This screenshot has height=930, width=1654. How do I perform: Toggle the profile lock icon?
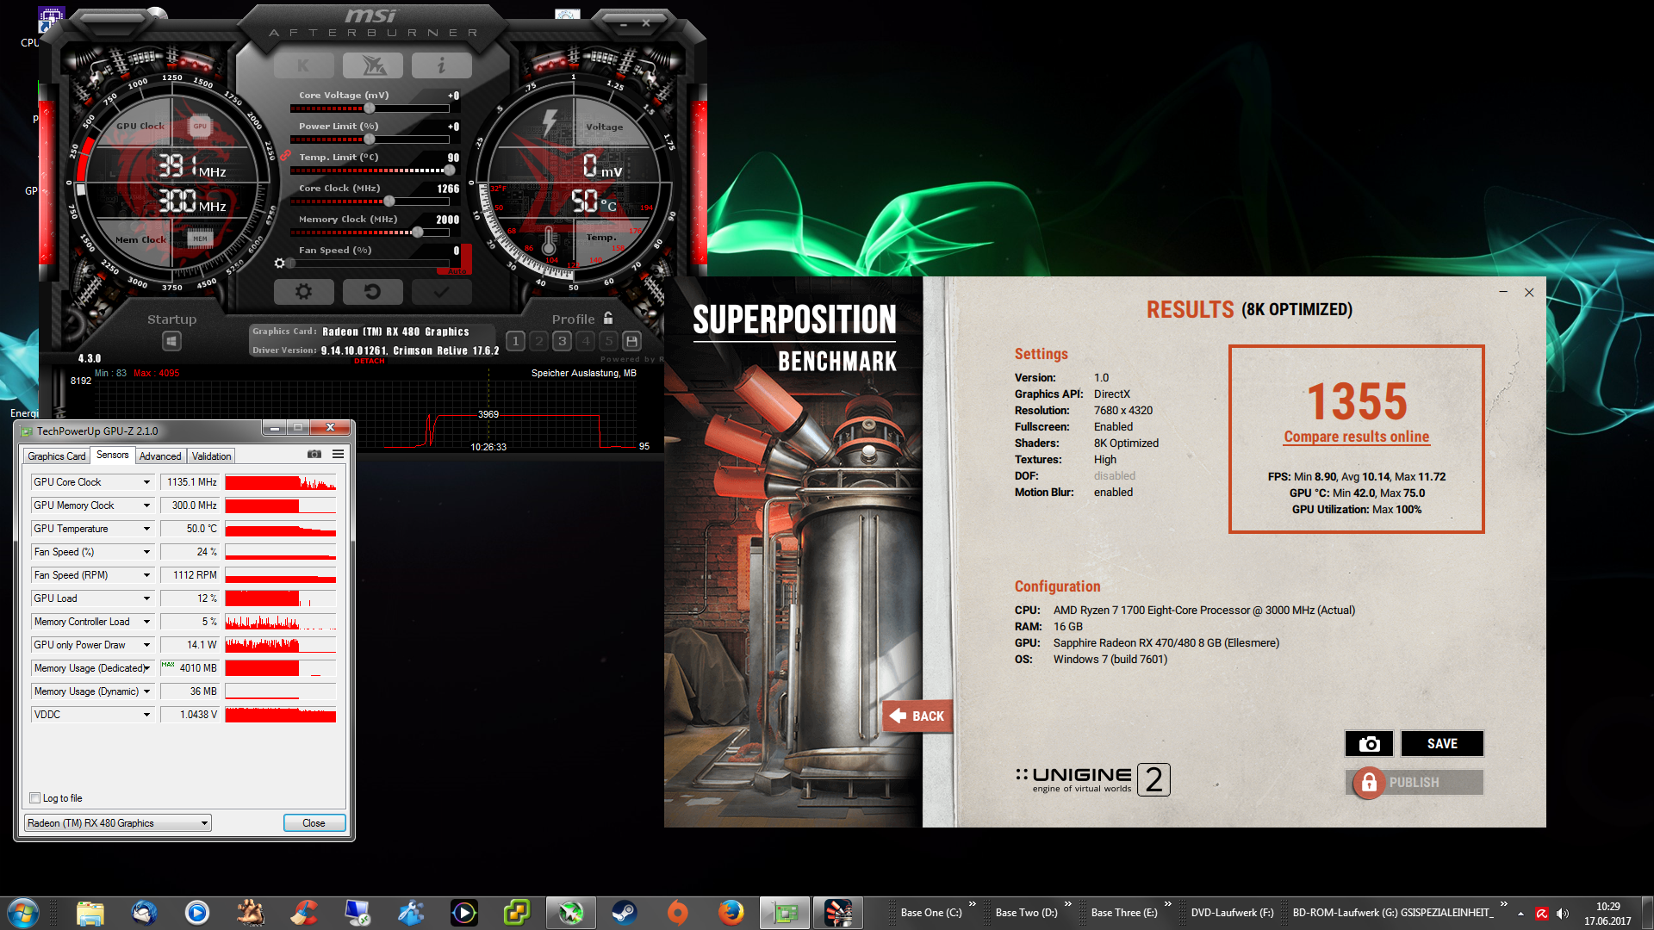click(608, 319)
